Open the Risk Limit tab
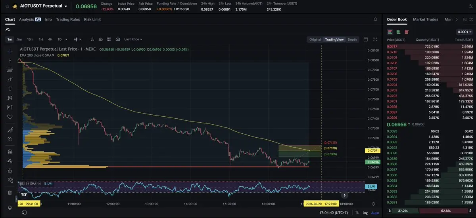The height and width of the screenshot is (218, 476). (x=92, y=19)
